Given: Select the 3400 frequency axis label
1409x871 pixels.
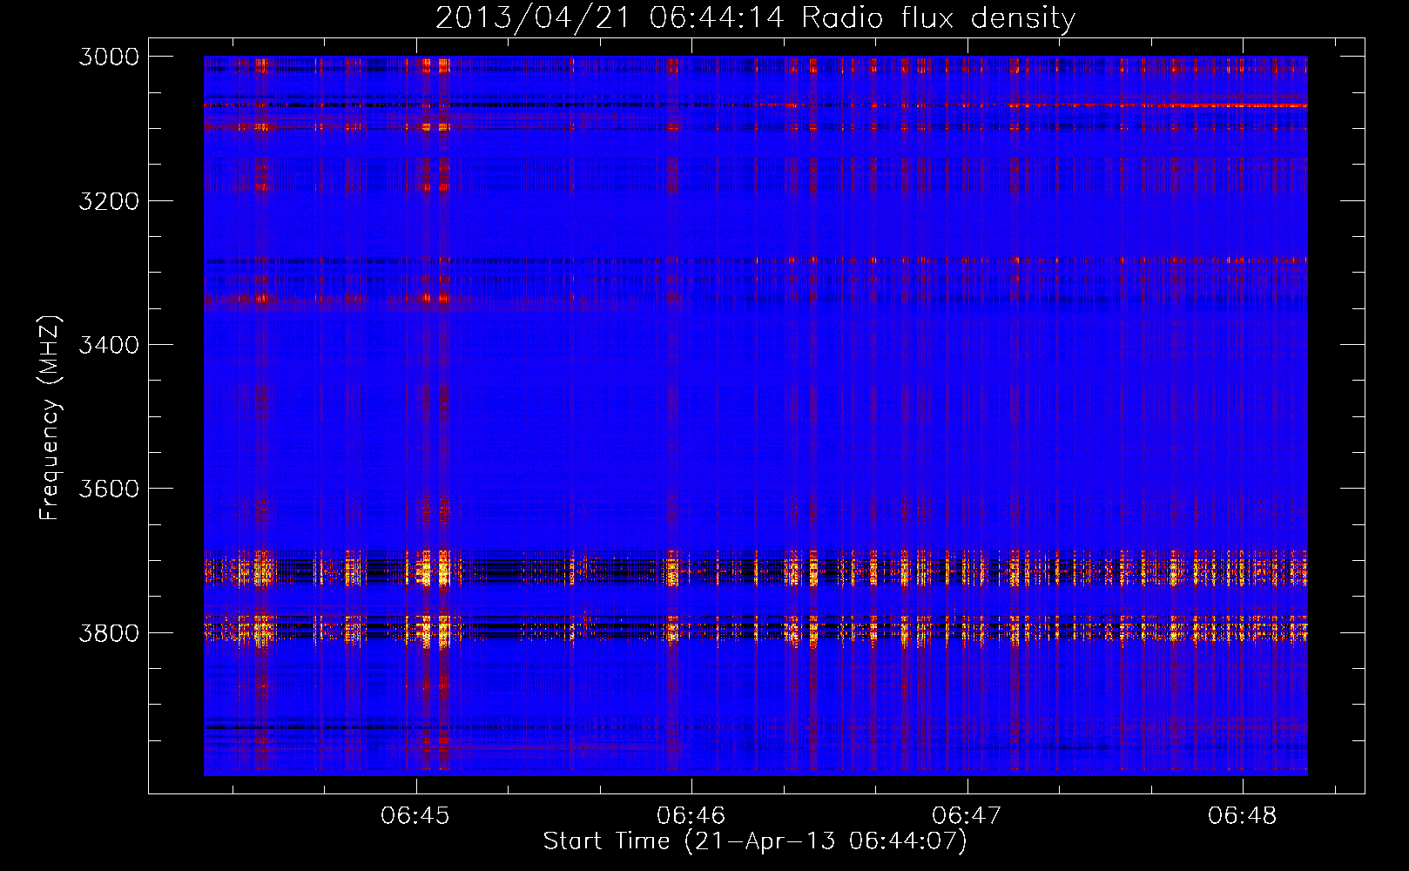Looking at the screenshot, I should [109, 345].
